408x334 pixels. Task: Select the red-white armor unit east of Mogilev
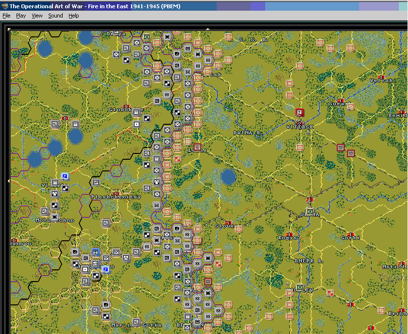(x=330, y=293)
